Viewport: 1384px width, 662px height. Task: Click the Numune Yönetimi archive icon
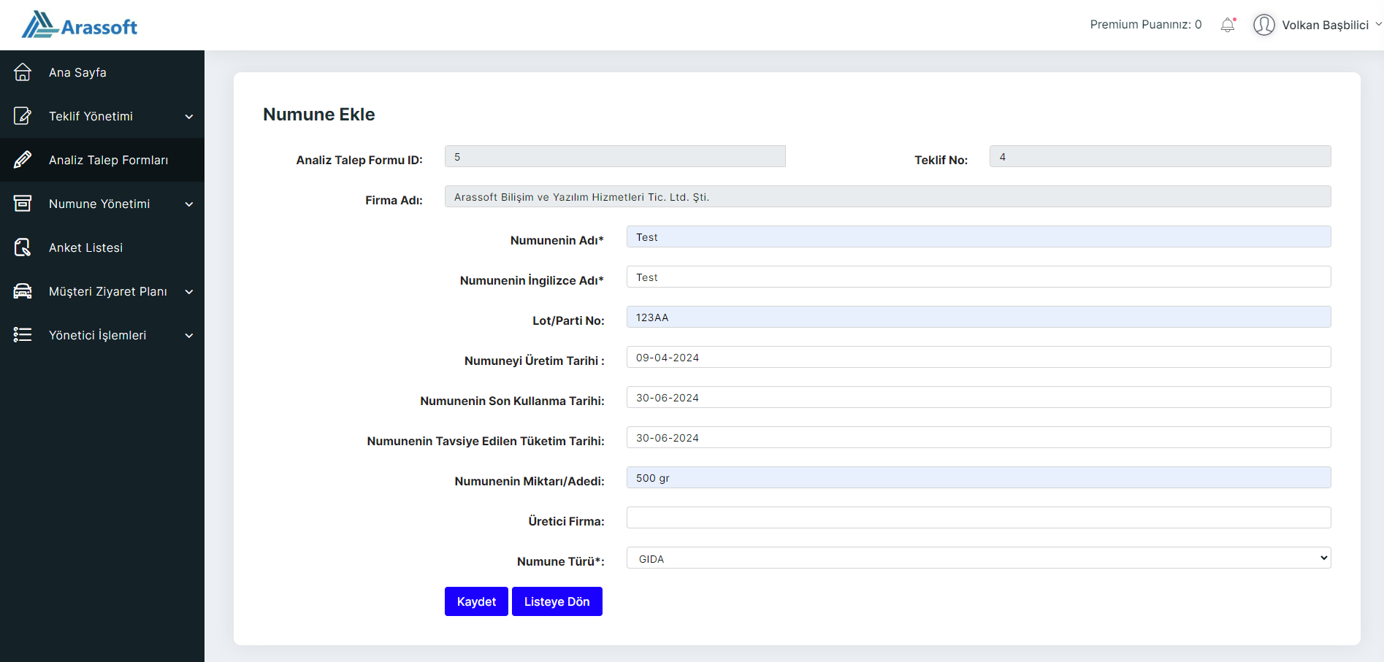coord(23,204)
